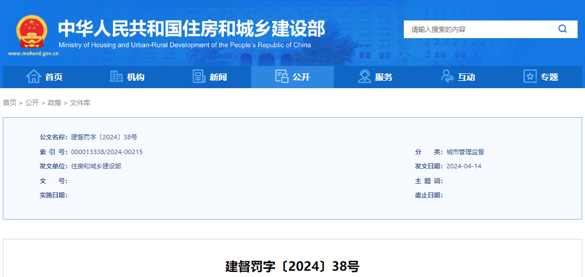Click the index number 000013338/2024-00215

pos(107,152)
